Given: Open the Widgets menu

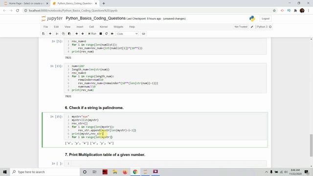Looking at the screenshot, I should coord(118,27).
